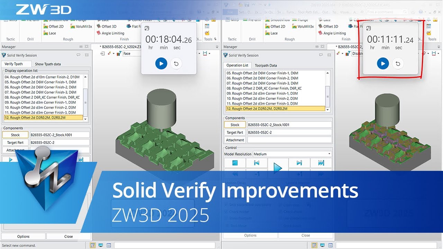This screenshot has width=443, height=249.
Task: Step to next operation in right verify controls
Action: 299,163
